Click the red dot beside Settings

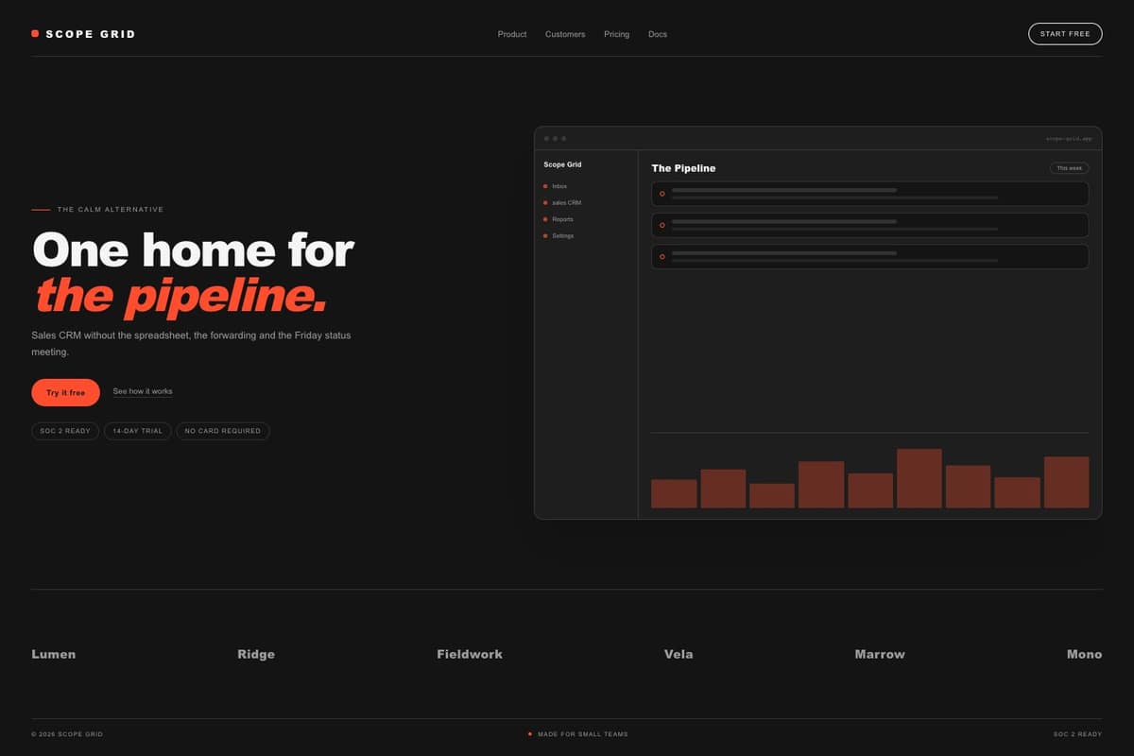click(x=545, y=235)
